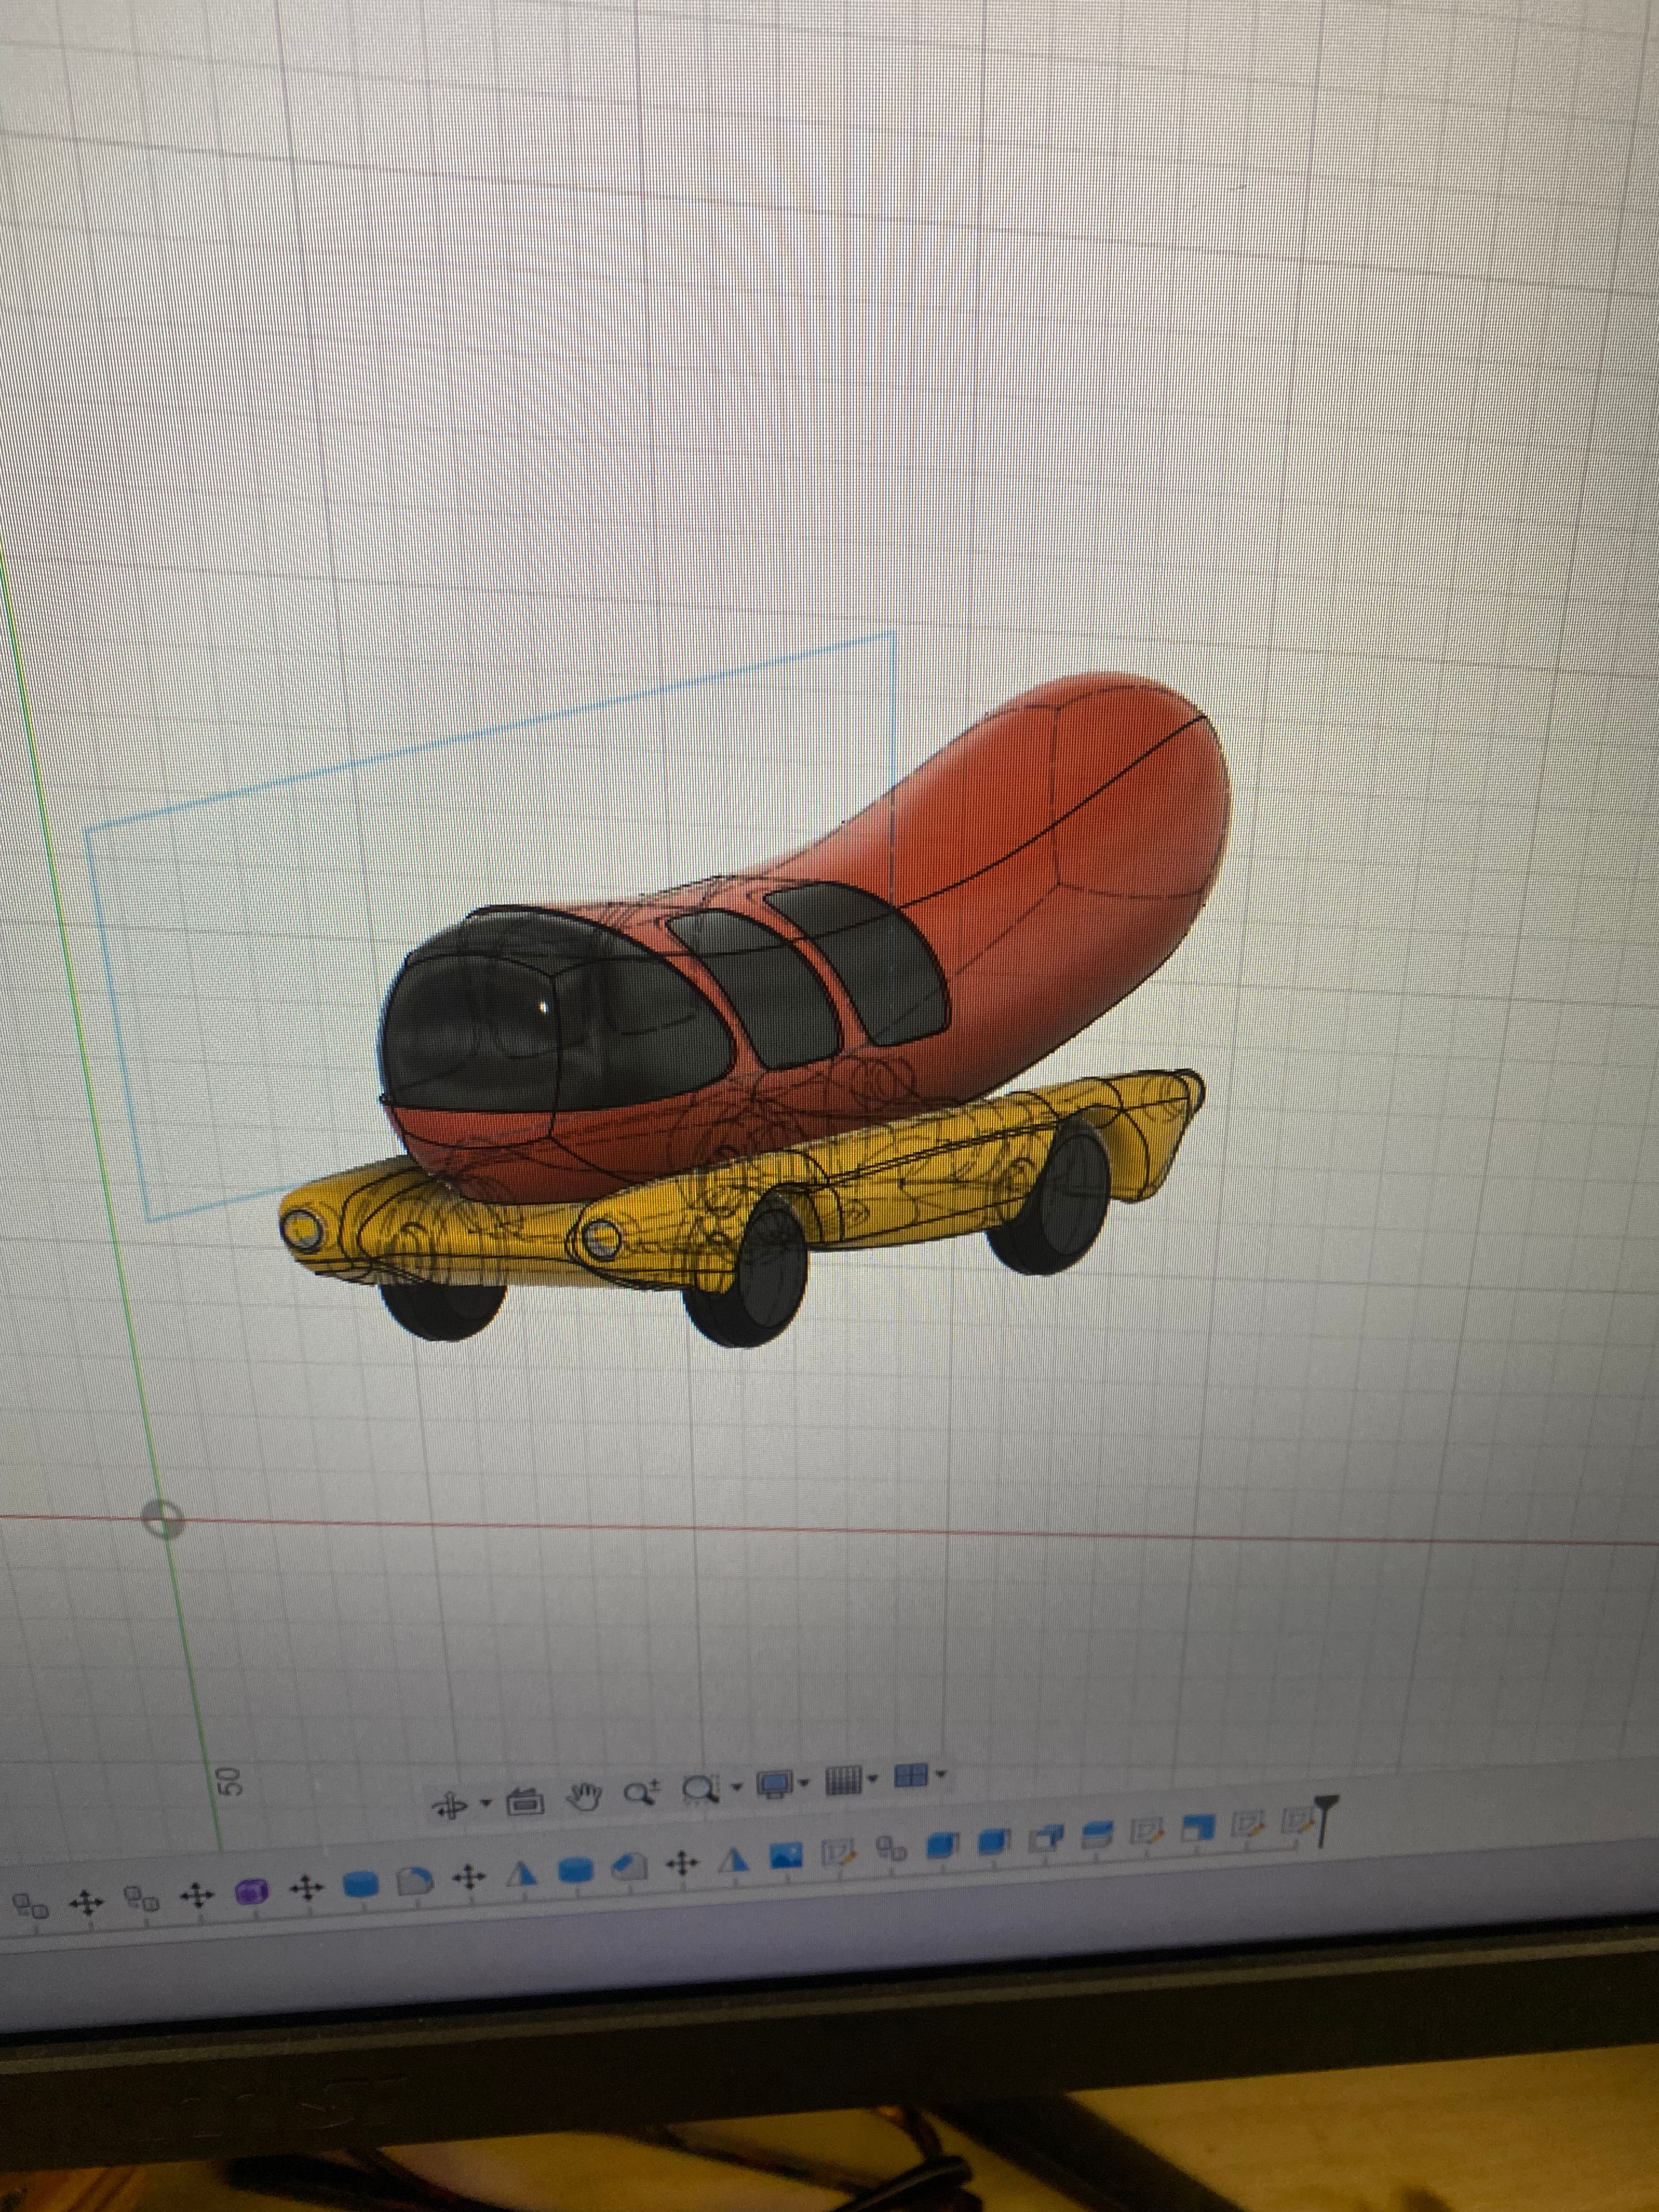
Task: Expand the Grid and Snaps dropdown arrow
Action: pos(873,1779)
